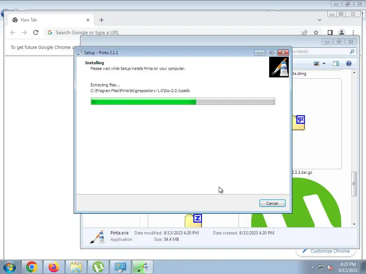Go back in Chrome
366x274 pixels.
pyautogui.click(x=13, y=32)
